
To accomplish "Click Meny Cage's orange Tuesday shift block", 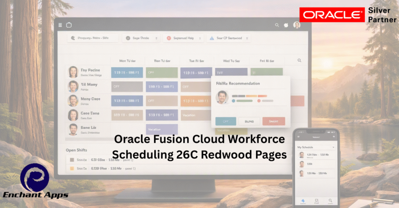I will [x=196, y=101].
